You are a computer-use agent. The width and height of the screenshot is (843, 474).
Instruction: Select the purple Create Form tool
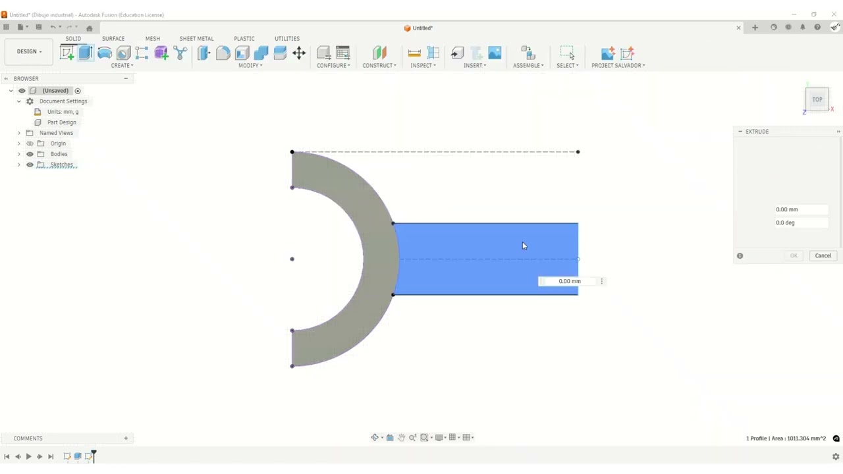pyautogui.click(x=161, y=53)
